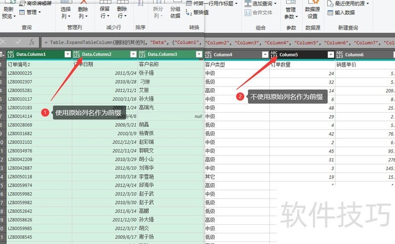
Task: Click the 替换值 replace values icon
Action: [189, 12]
